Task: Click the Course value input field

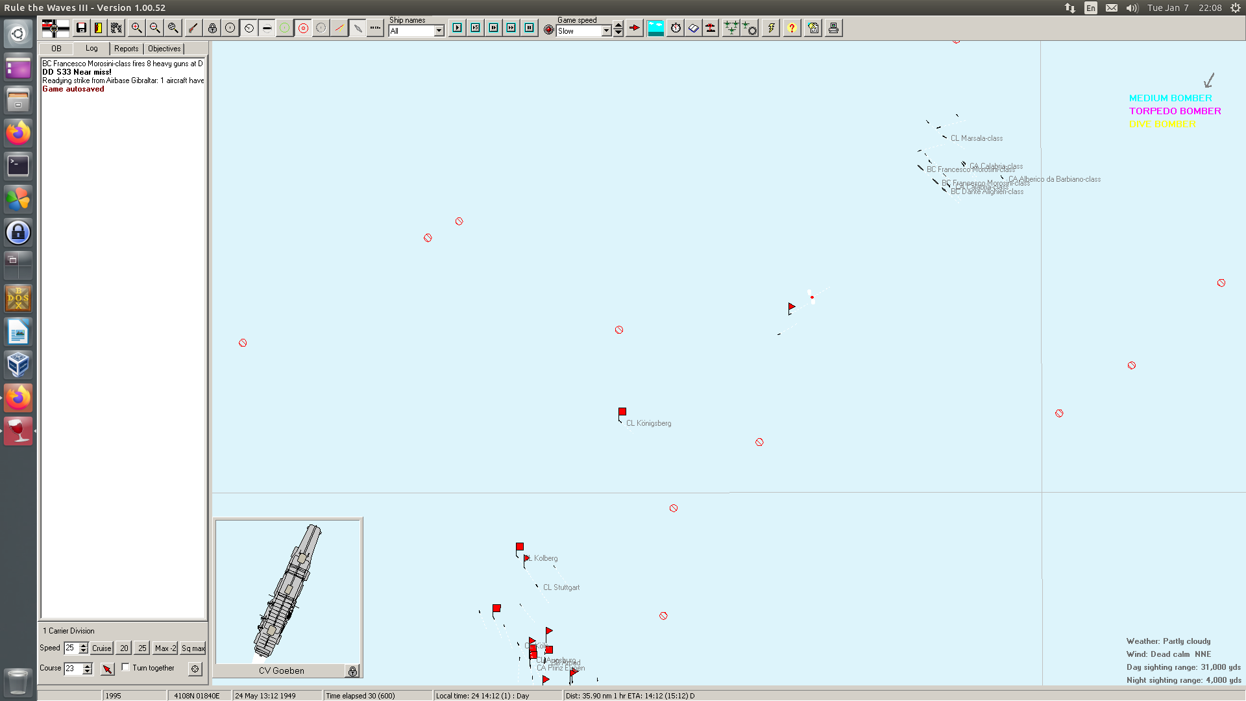Action: 73,668
